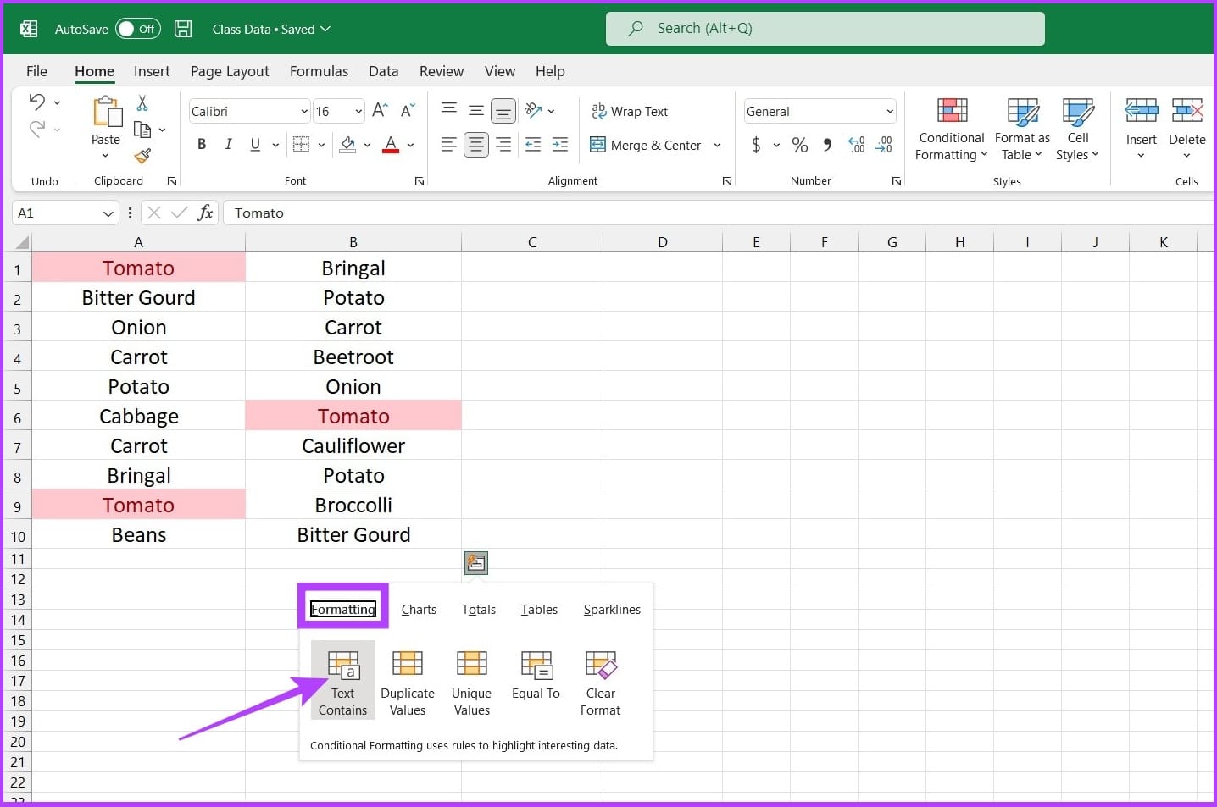1217x807 pixels.
Task: Open Cell Styles gallery
Action: (1077, 129)
